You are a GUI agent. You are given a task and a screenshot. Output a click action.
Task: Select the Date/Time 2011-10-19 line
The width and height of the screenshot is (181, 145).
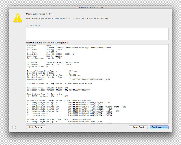coord(53,62)
